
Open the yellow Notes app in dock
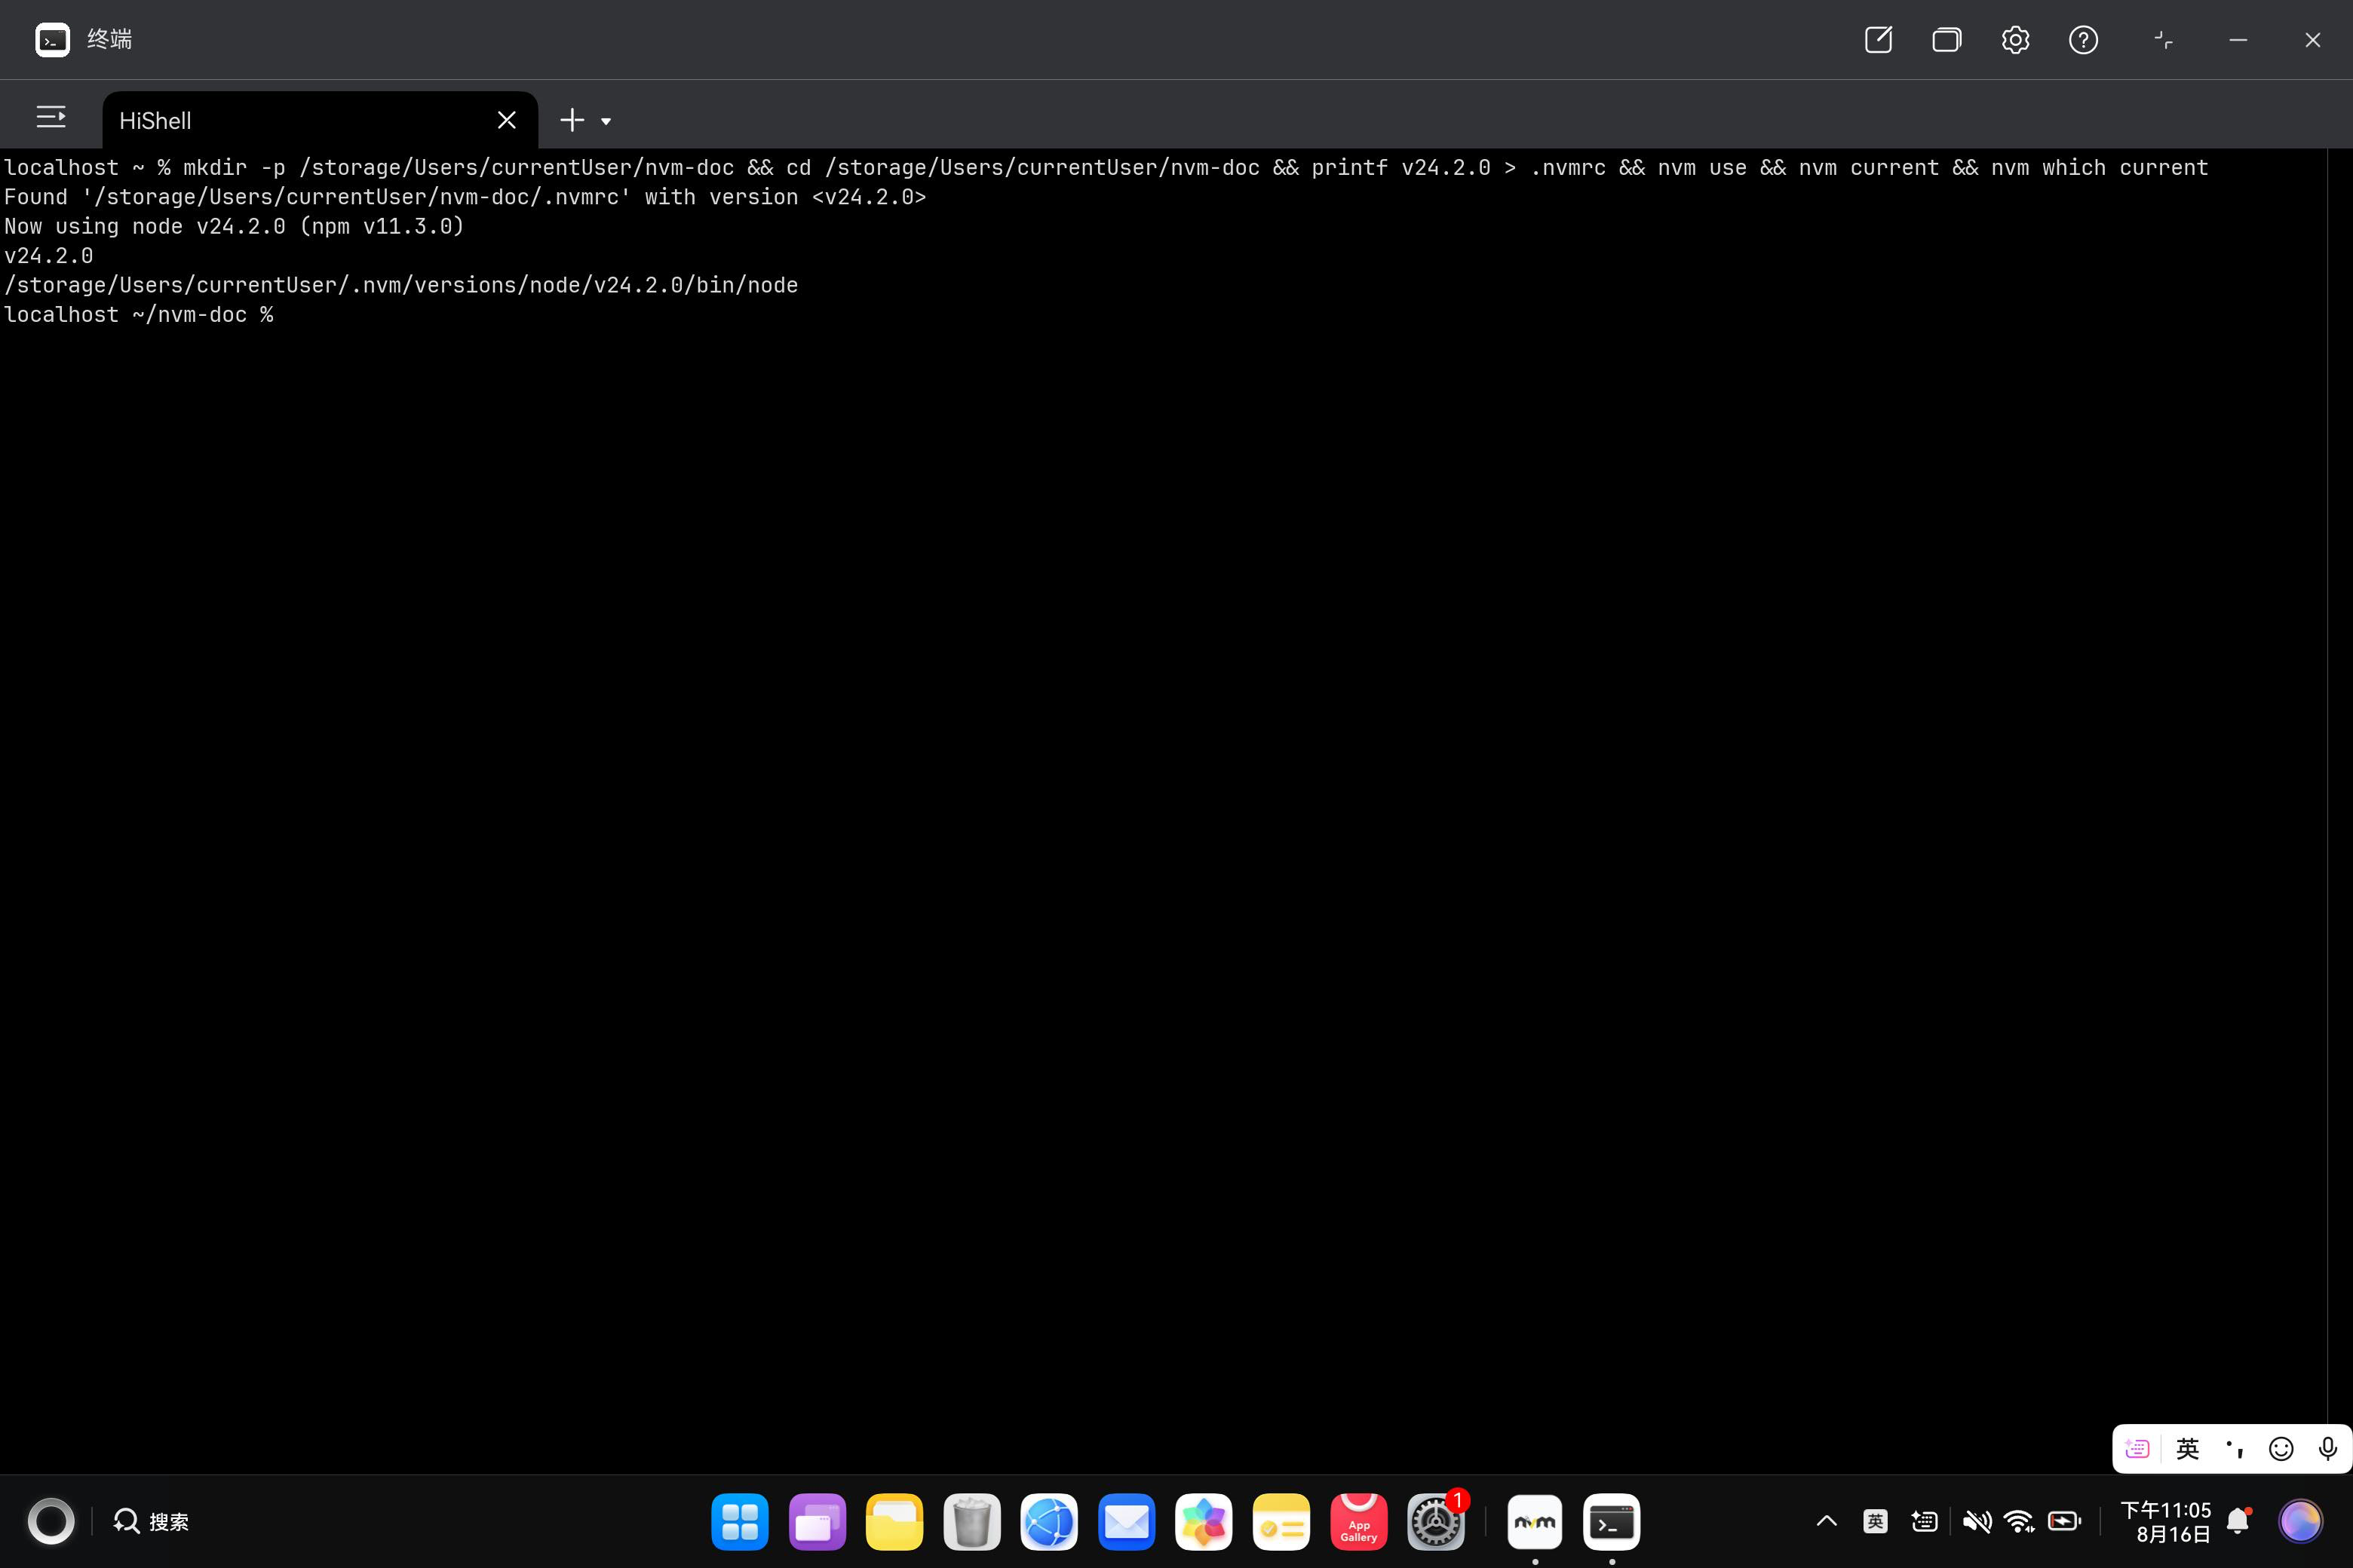pos(1281,1522)
